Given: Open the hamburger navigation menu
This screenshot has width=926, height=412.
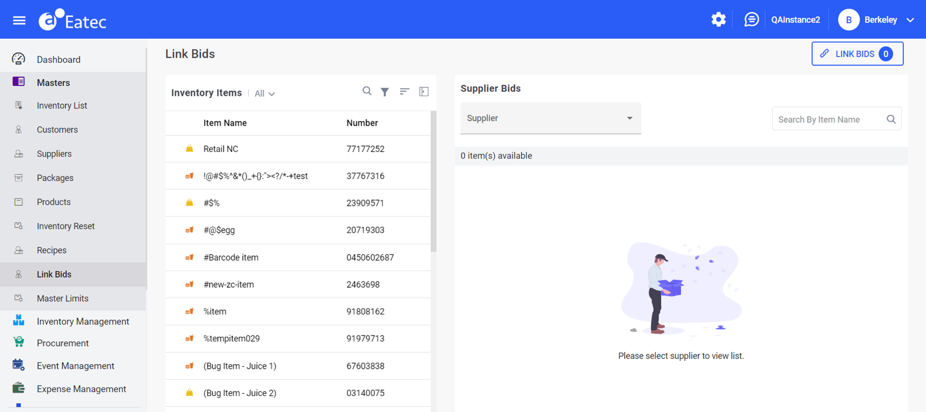Looking at the screenshot, I should pos(19,19).
